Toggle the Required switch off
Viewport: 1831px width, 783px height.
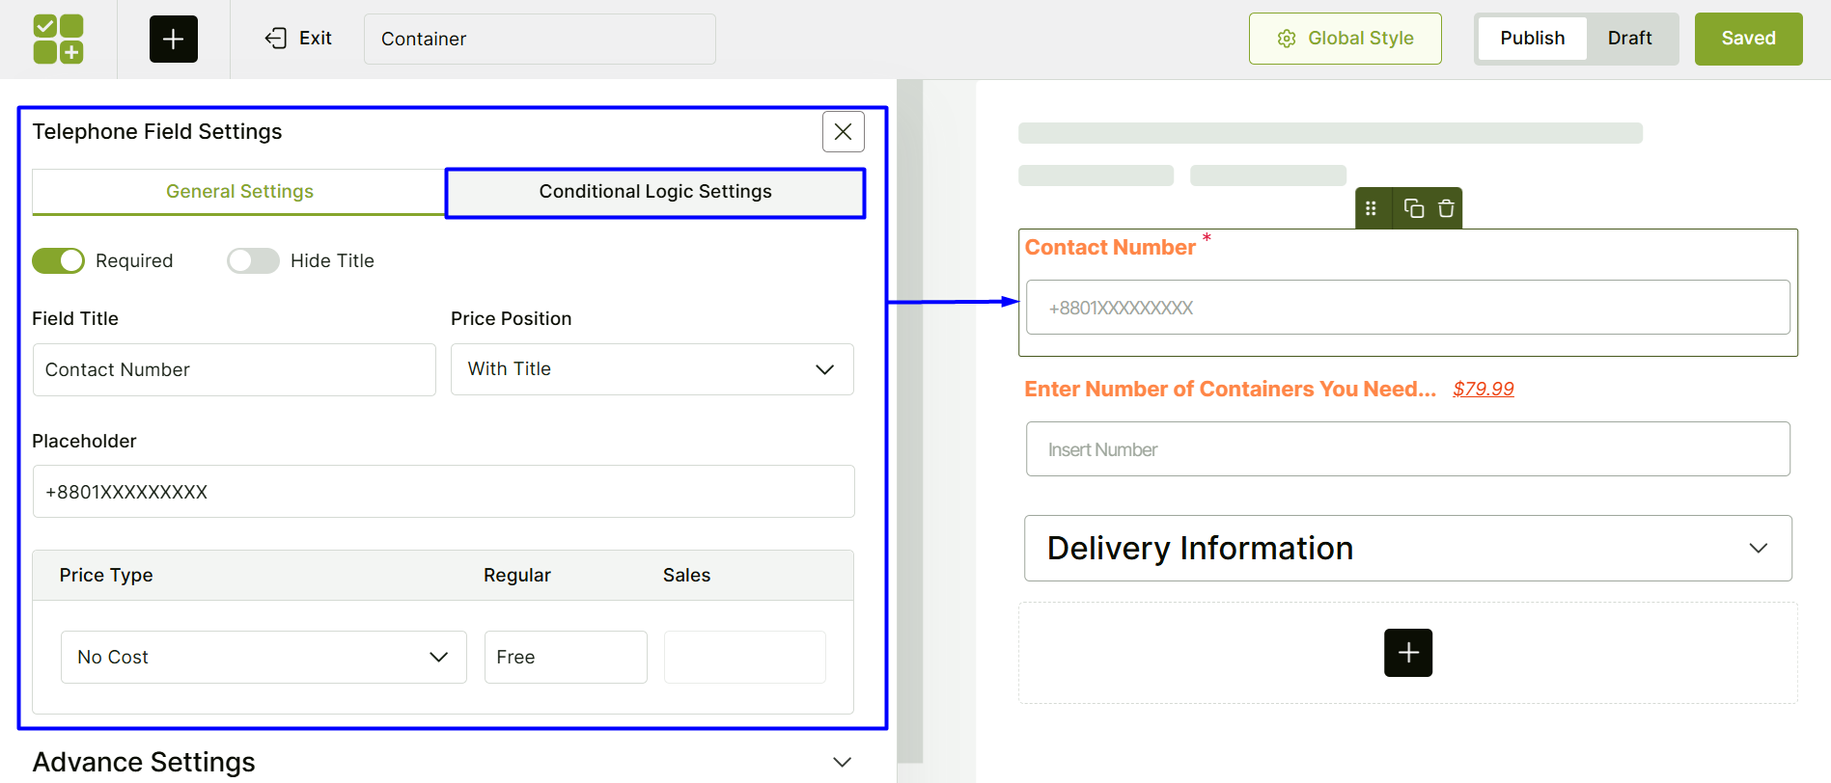tap(59, 260)
